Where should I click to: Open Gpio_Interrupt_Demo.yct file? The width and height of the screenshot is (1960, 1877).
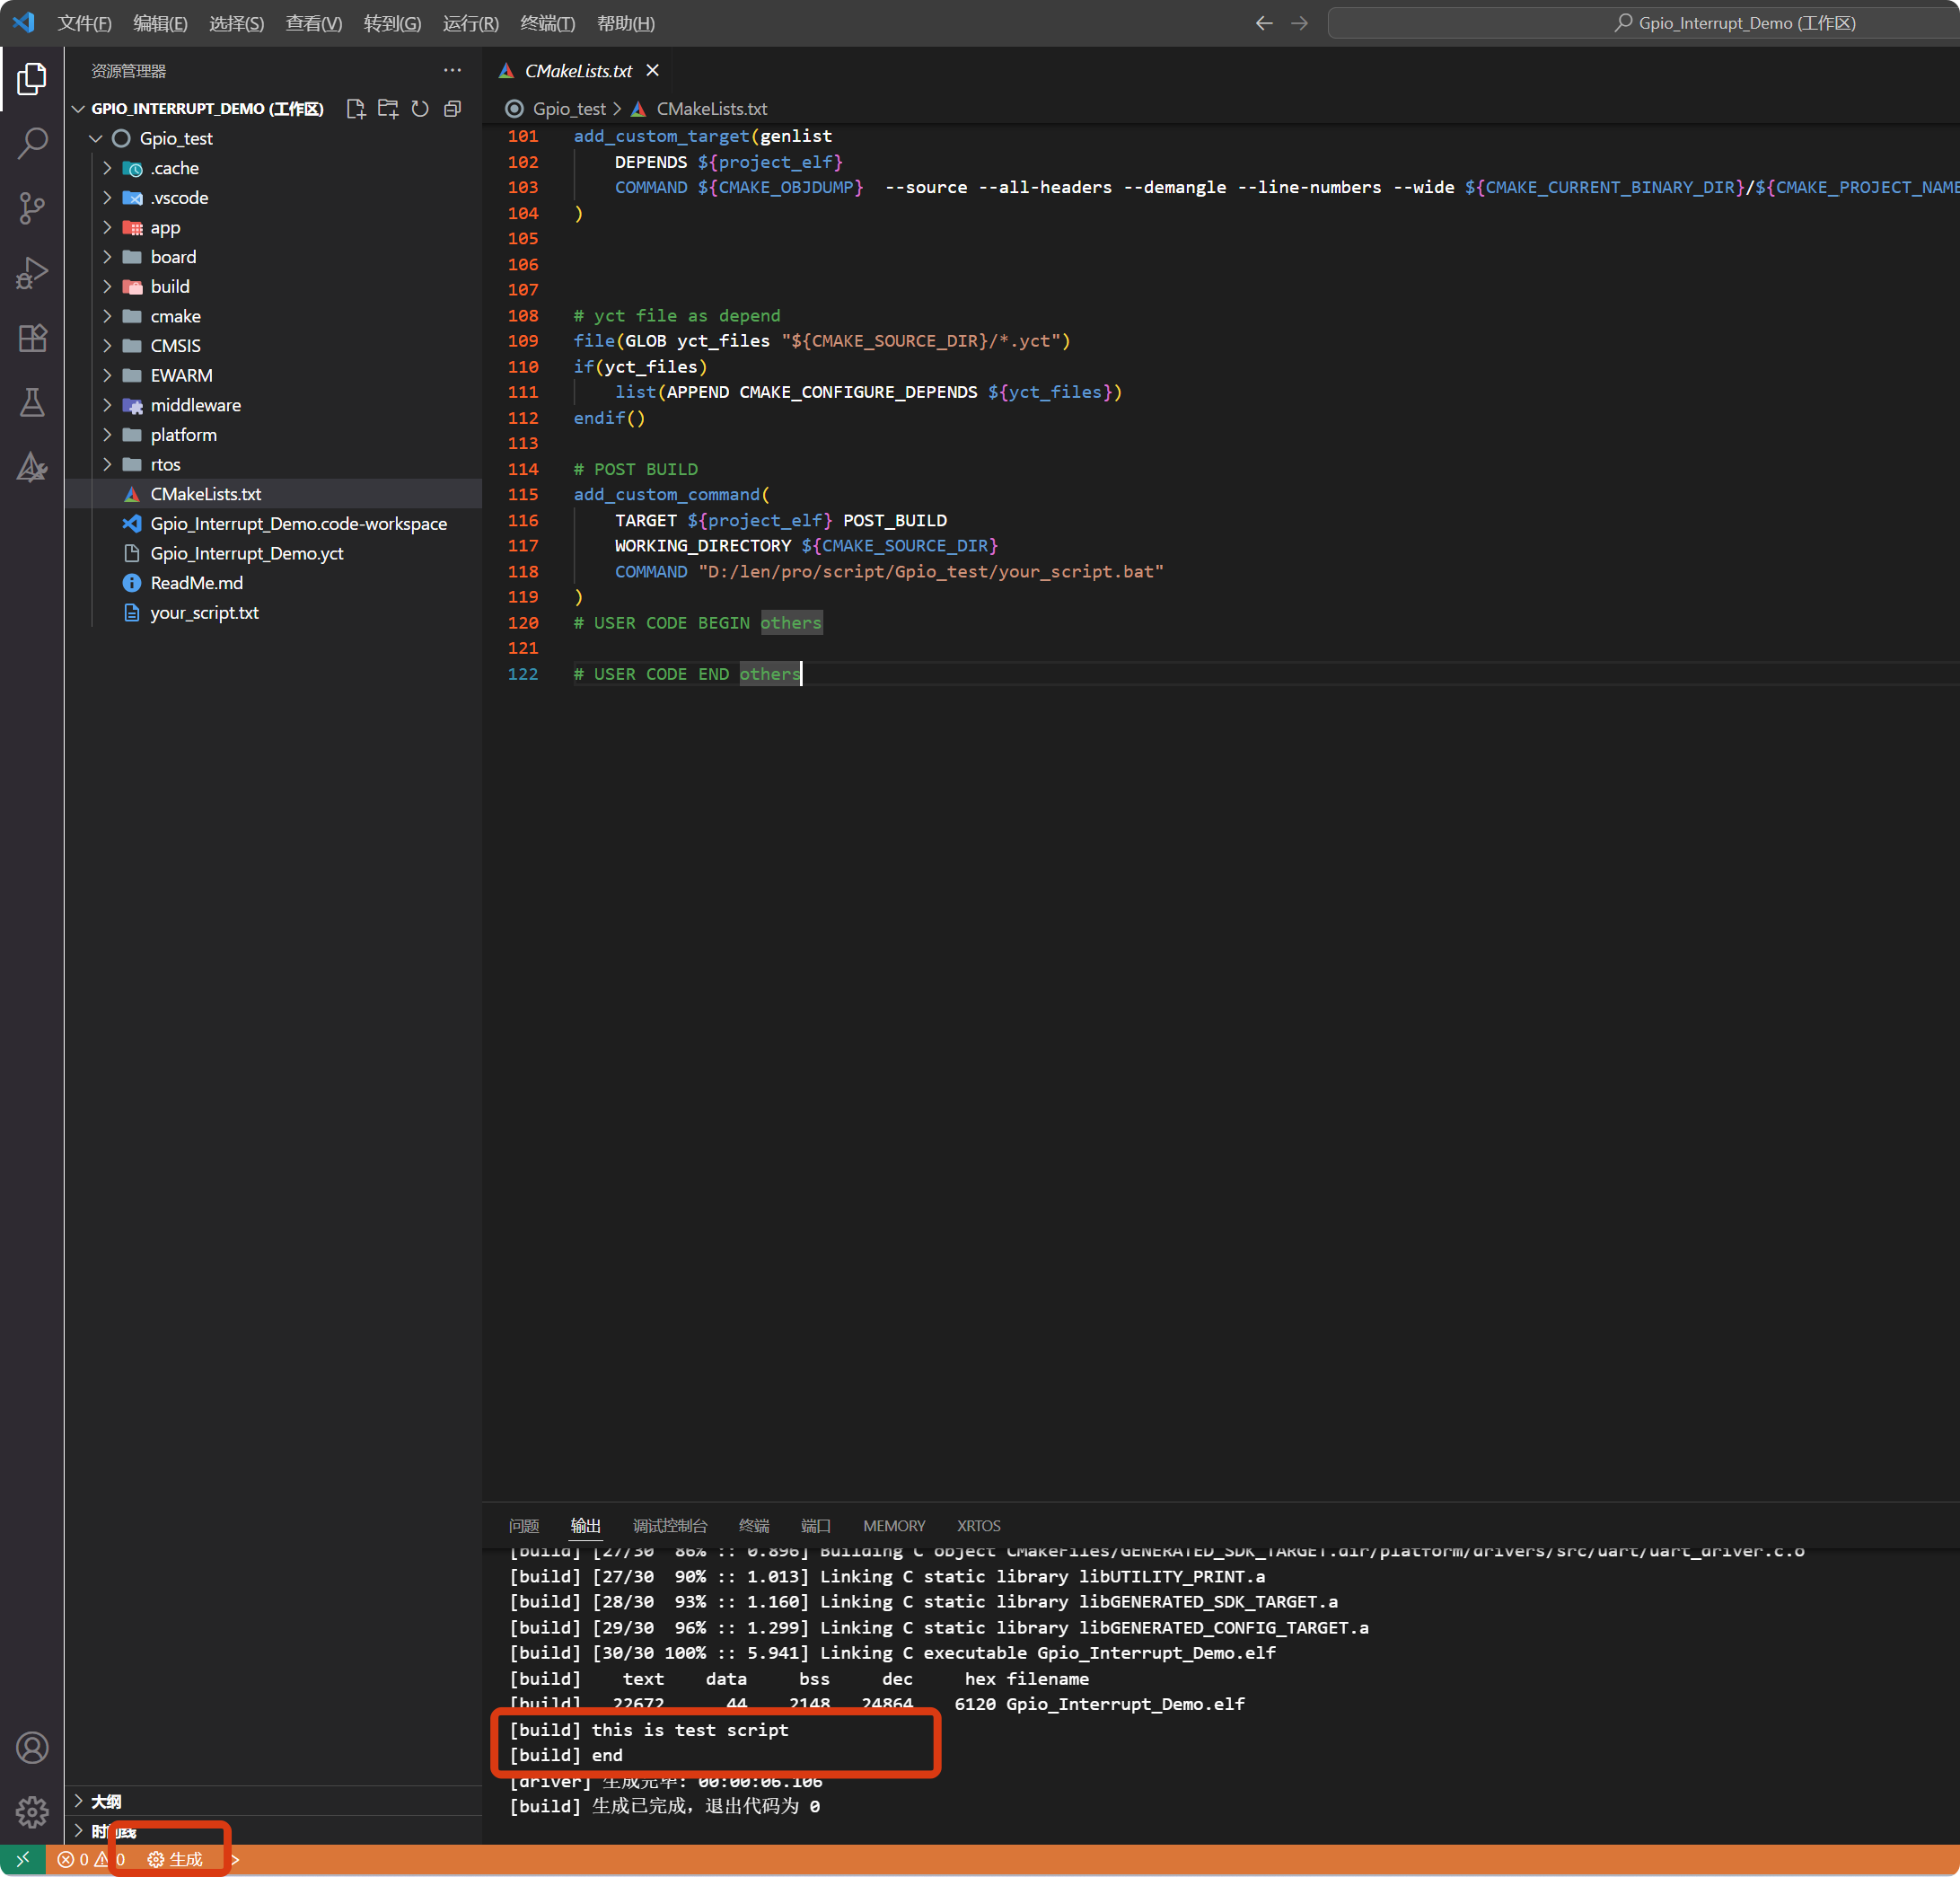point(247,553)
